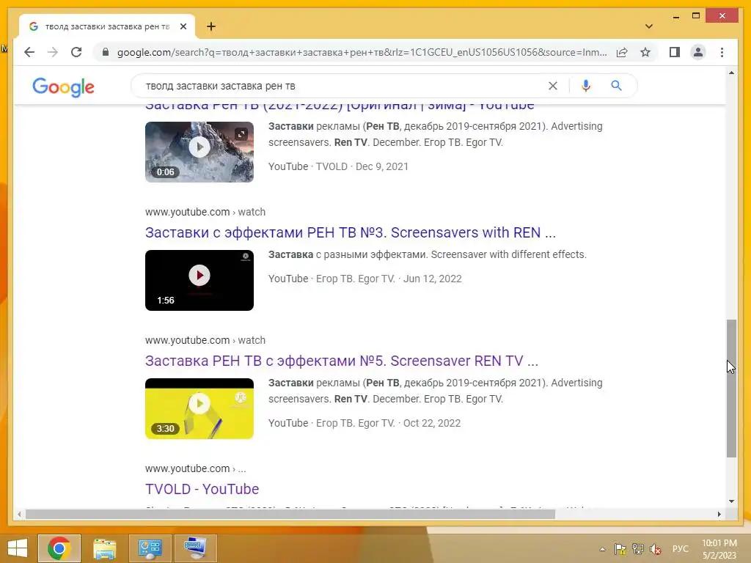The image size is (751, 563).
Task: Switch input language via РУС indicator
Action: pos(680,549)
